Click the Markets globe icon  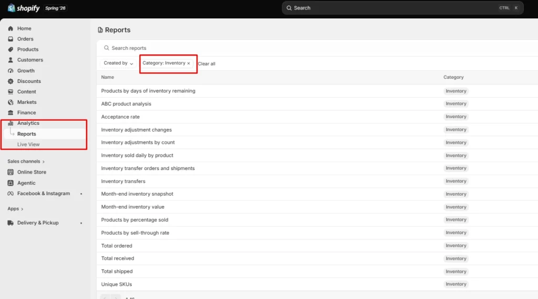click(11, 102)
